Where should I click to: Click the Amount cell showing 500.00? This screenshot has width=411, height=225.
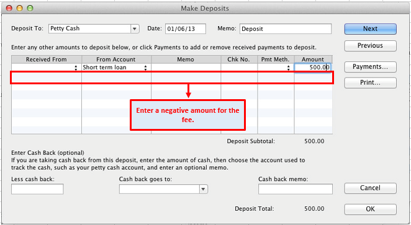pos(313,68)
